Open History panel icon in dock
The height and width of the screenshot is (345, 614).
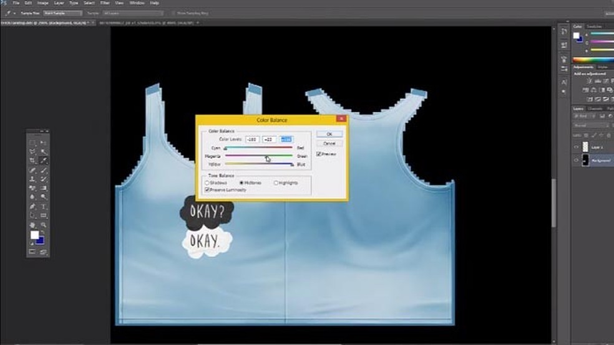pyautogui.click(x=564, y=32)
